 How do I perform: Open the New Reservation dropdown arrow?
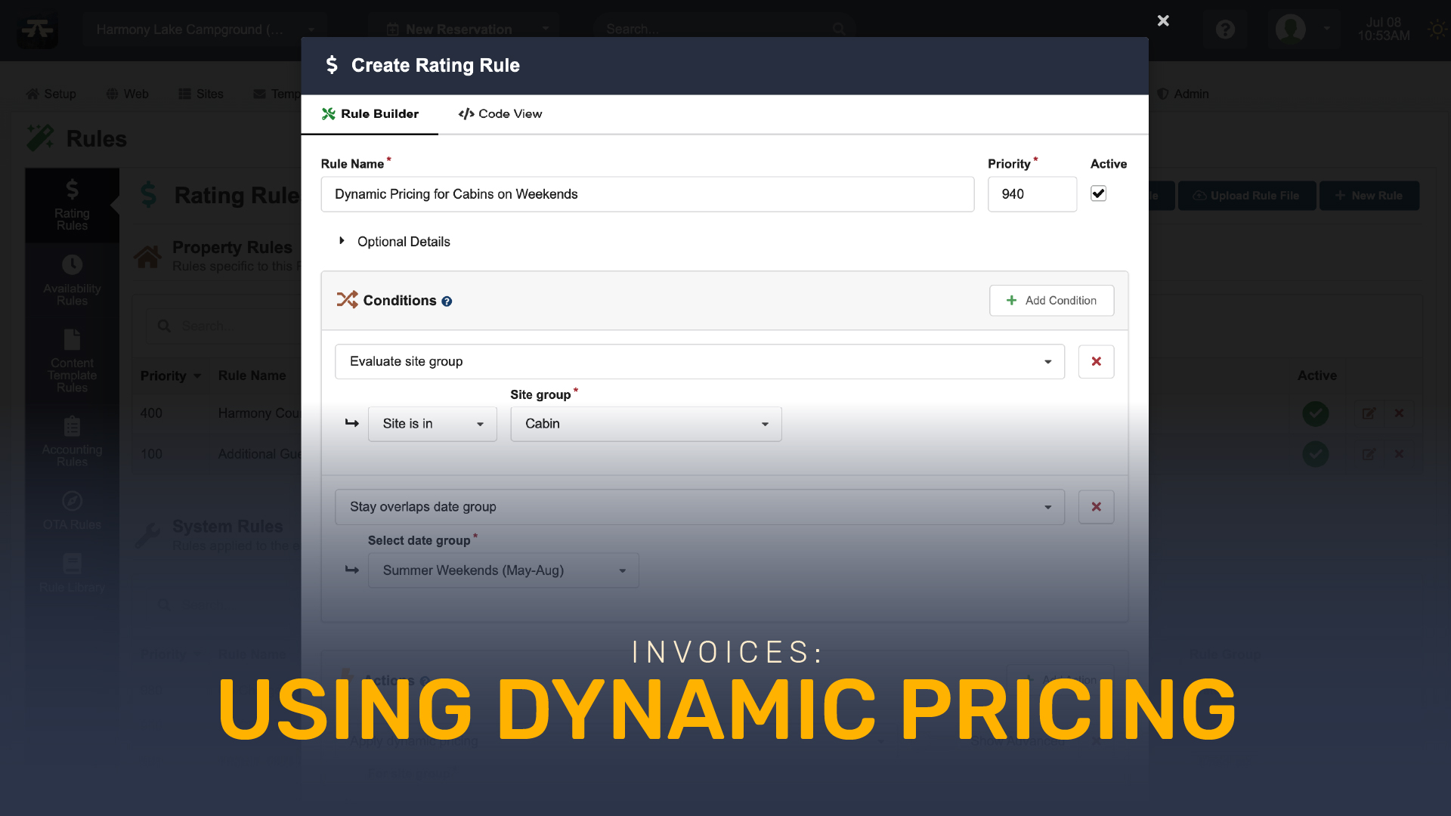(x=545, y=29)
